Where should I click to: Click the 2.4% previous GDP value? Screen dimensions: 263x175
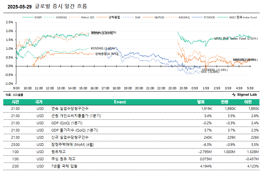point(255,123)
